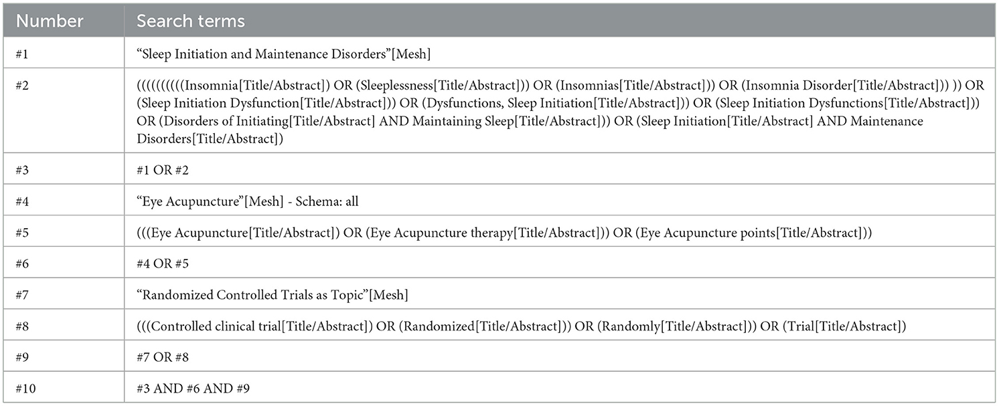Click the "#1 OR #2" search term
Image resolution: width=999 pixels, height=406 pixels.
coord(163,171)
